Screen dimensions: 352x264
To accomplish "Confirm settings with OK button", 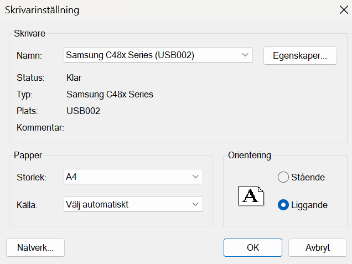I will tap(253, 247).
